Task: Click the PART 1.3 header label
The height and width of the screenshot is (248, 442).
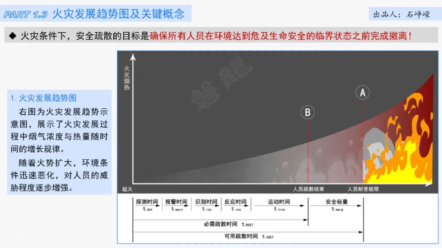Action: (x=25, y=13)
